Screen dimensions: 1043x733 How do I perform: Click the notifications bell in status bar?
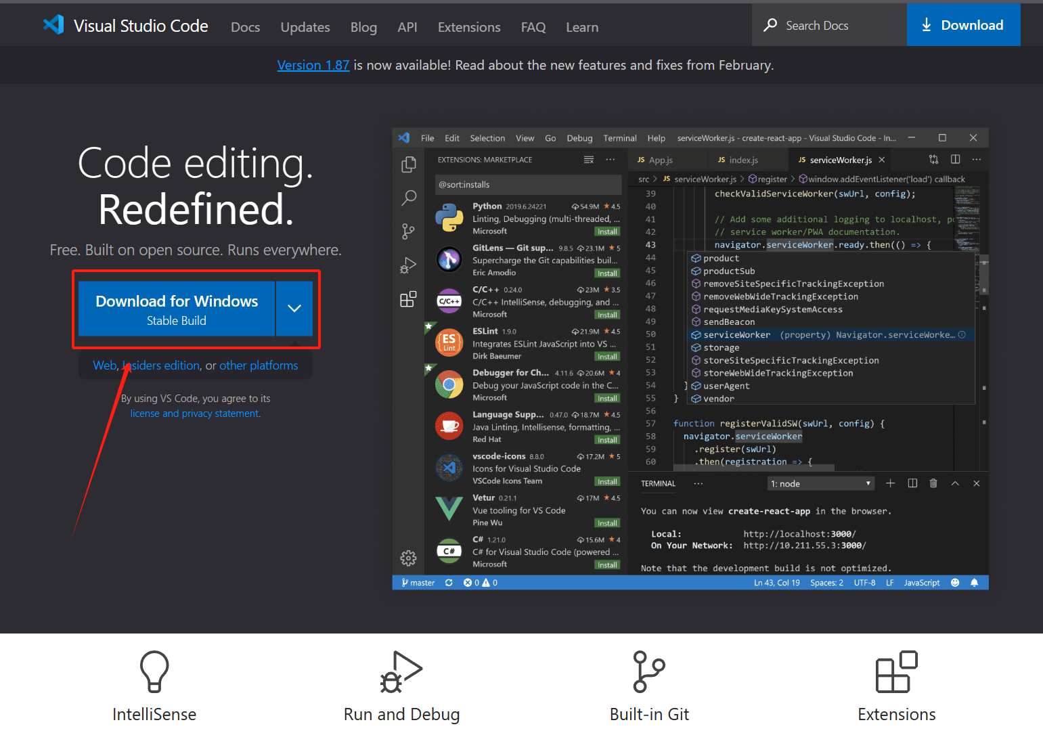point(974,583)
